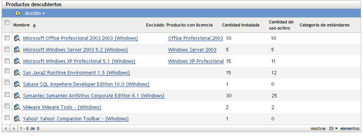Click the product icon for Windows XP Professional

pos(17,61)
